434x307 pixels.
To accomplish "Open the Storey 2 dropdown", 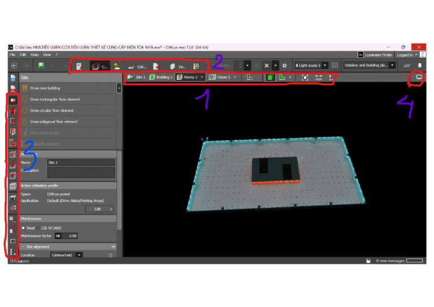I will pyautogui.click(x=189, y=77).
